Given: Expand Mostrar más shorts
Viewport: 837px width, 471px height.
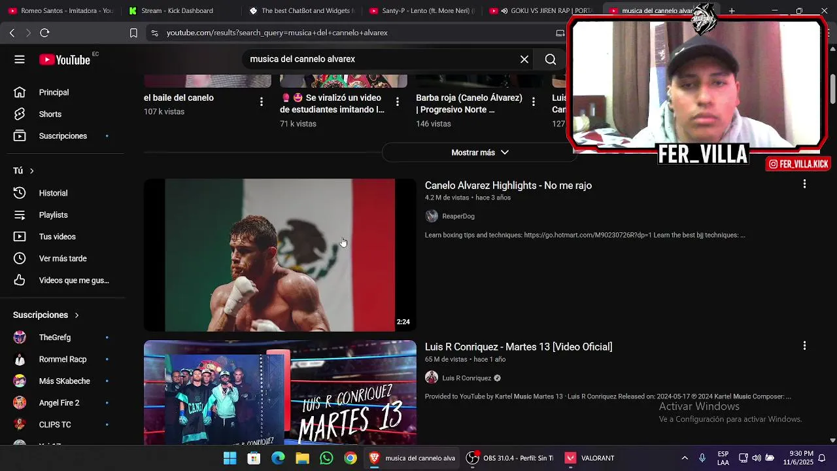Looking at the screenshot, I should [x=479, y=152].
